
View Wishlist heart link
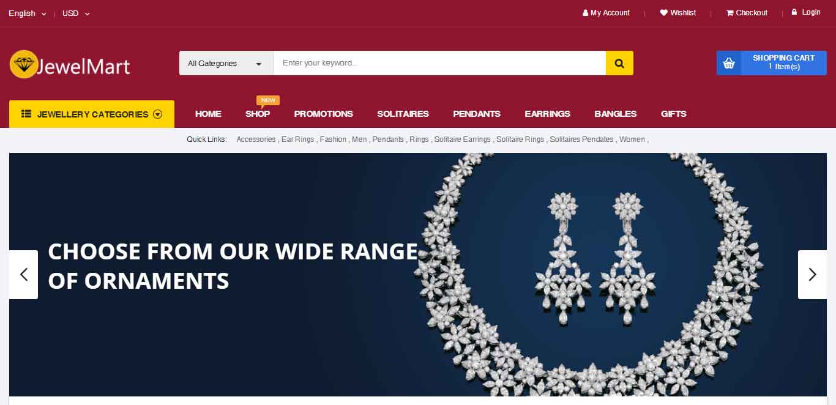pyautogui.click(x=677, y=13)
